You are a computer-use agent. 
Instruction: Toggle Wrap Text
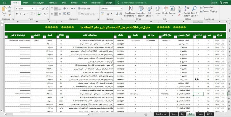(84, 9)
